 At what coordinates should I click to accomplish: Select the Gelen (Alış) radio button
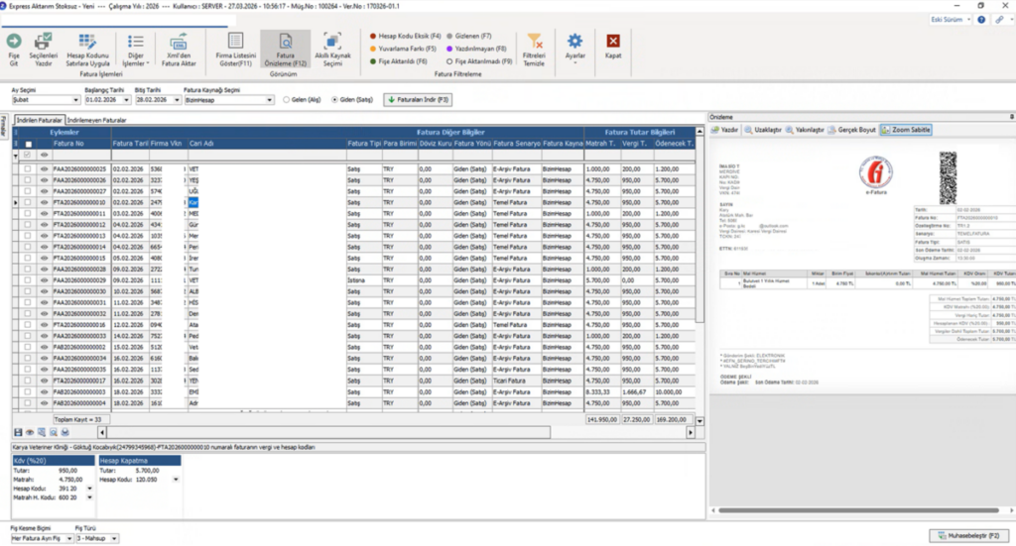tap(287, 100)
